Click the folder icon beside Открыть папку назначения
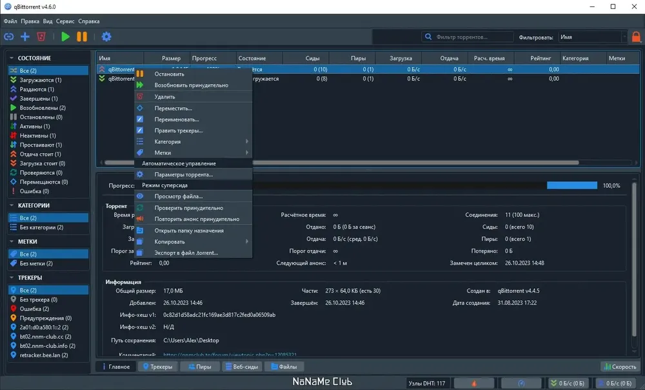Screen dimensions: 645x390 140,231
